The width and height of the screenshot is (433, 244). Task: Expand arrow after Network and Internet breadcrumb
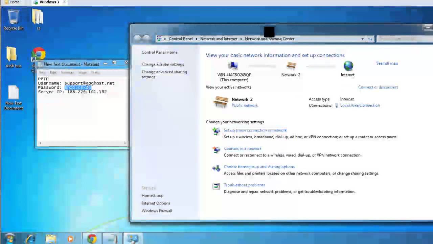pyautogui.click(x=241, y=39)
